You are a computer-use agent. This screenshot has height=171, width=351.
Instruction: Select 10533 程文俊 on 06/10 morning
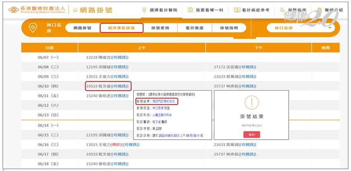coord(107,86)
